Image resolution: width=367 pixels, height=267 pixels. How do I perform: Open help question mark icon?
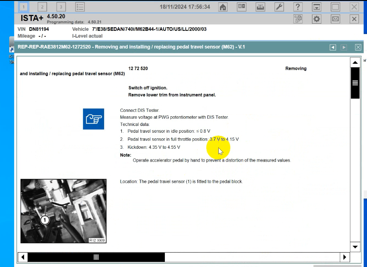pos(298,7)
